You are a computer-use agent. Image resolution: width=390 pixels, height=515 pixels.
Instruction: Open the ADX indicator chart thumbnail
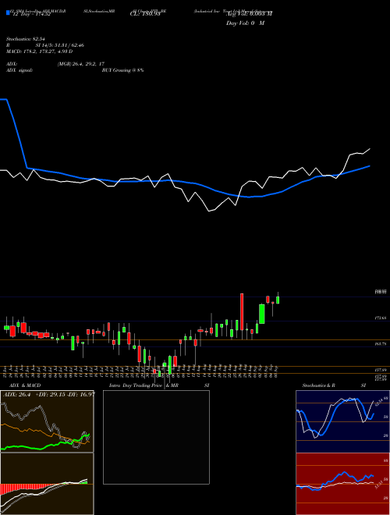pos(47,421)
